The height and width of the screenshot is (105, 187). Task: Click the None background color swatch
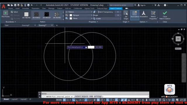[71, 18]
